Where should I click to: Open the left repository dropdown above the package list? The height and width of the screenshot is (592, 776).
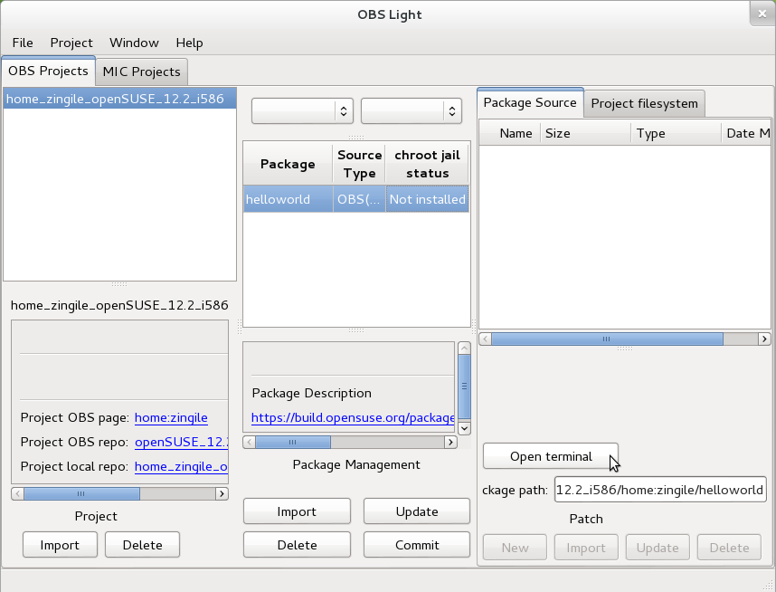[x=302, y=110]
